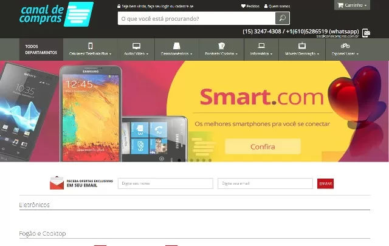389x246 pixels.
Task: Click the heart icon next to Pedidos
Action: click(x=243, y=6)
